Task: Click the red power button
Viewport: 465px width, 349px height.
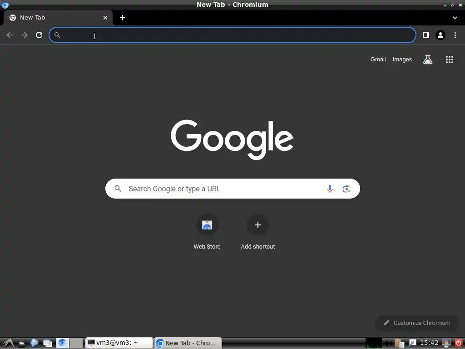Action: (459, 343)
